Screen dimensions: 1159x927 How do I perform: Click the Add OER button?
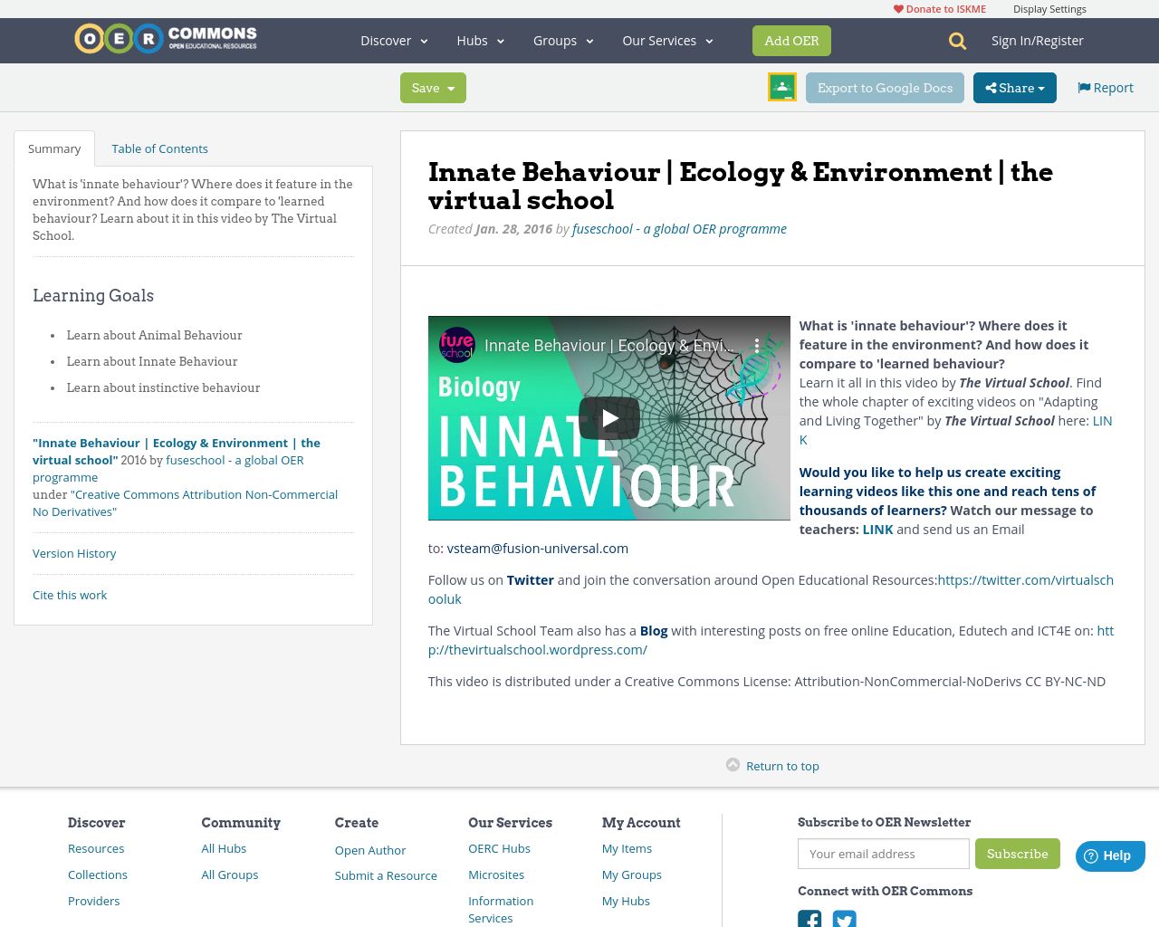pos(791,41)
